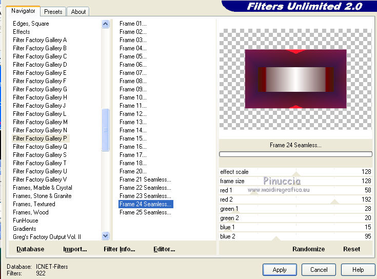
Task: Click the category list scroll down arrow
Action: [x=105, y=236]
